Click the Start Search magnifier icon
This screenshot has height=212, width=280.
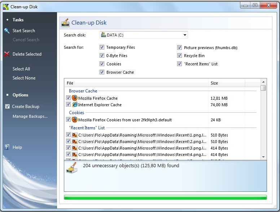click(x=6, y=31)
